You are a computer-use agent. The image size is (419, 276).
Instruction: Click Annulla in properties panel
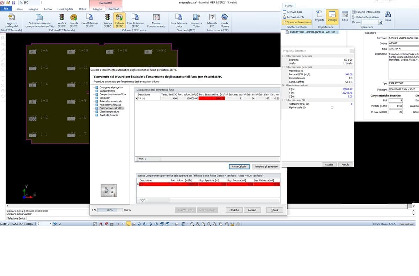345,164
